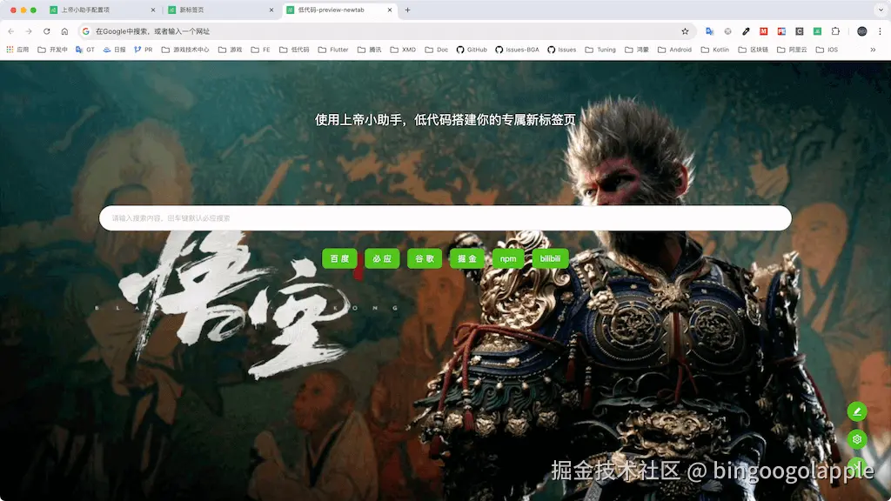The width and height of the screenshot is (891, 501).
Task: Click the Chrome profile avatar icon
Action: 861,30
